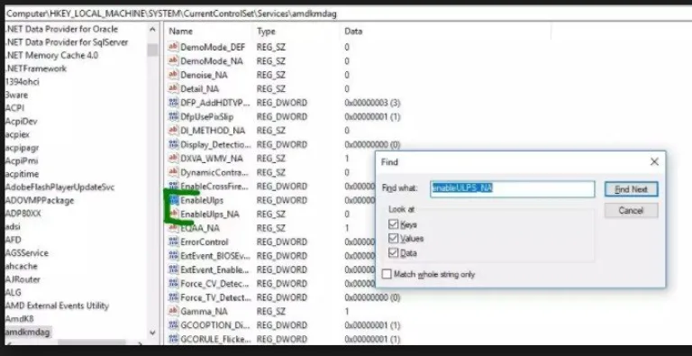
Task: Select the ALG key in tree
Action: [13, 292]
